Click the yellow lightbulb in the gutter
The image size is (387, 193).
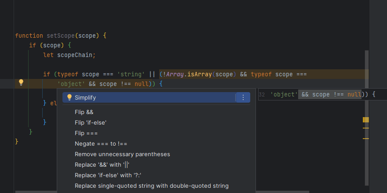[21, 82]
